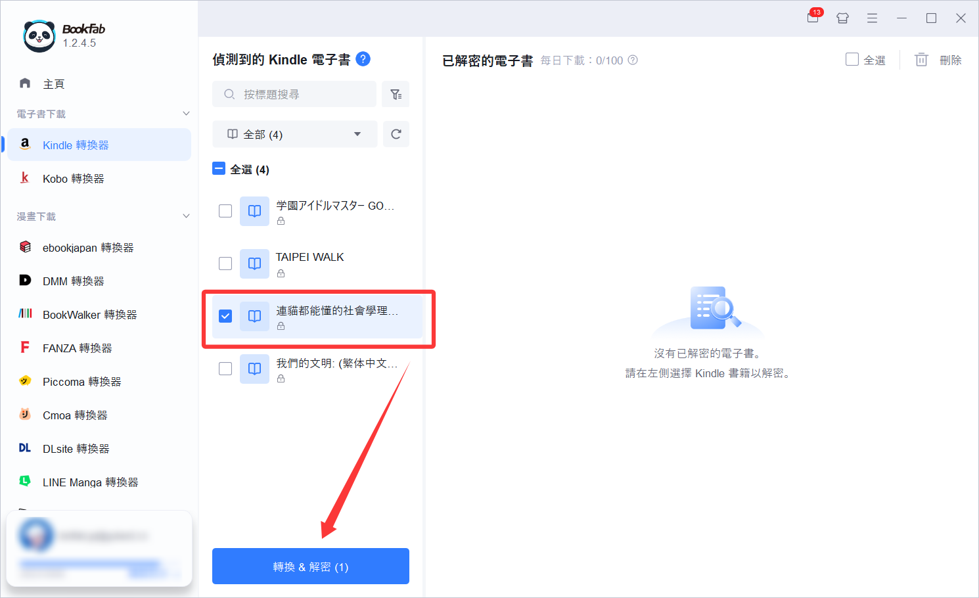
Task: Click the book icon of 学園アイドルマスター
Action: [254, 211]
